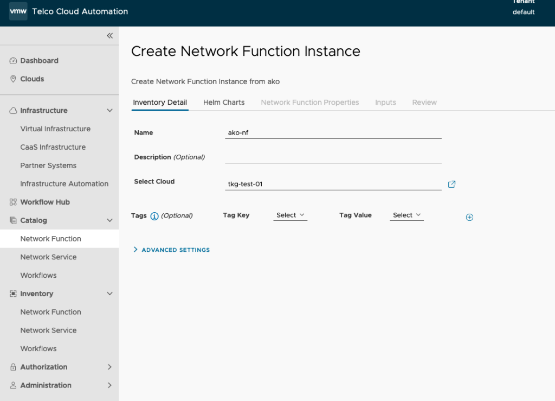The image size is (555, 401).
Task: Open Infrastructure Automation
Action: tap(64, 184)
